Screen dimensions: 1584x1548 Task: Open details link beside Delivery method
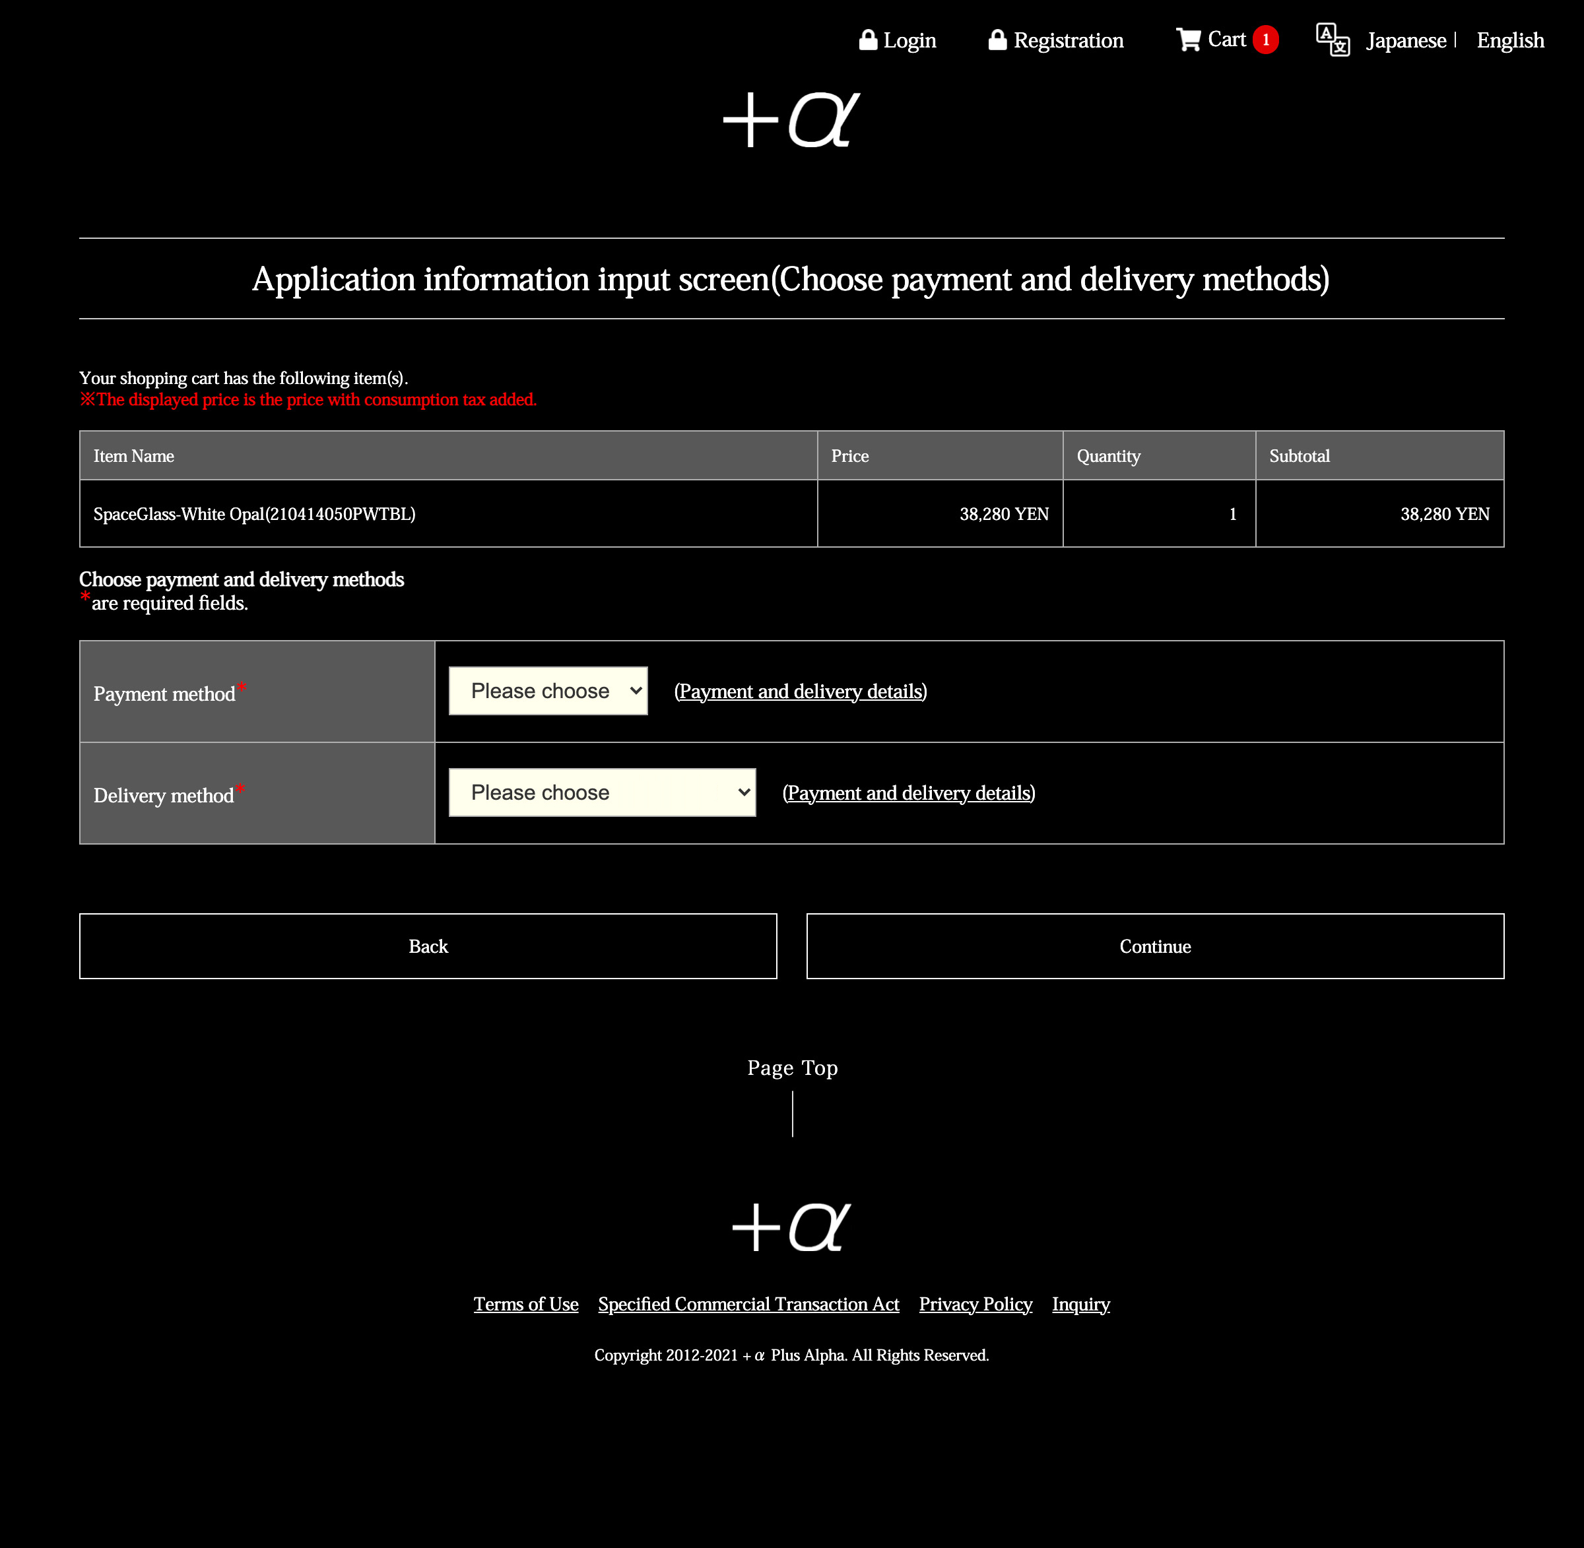click(908, 794)
